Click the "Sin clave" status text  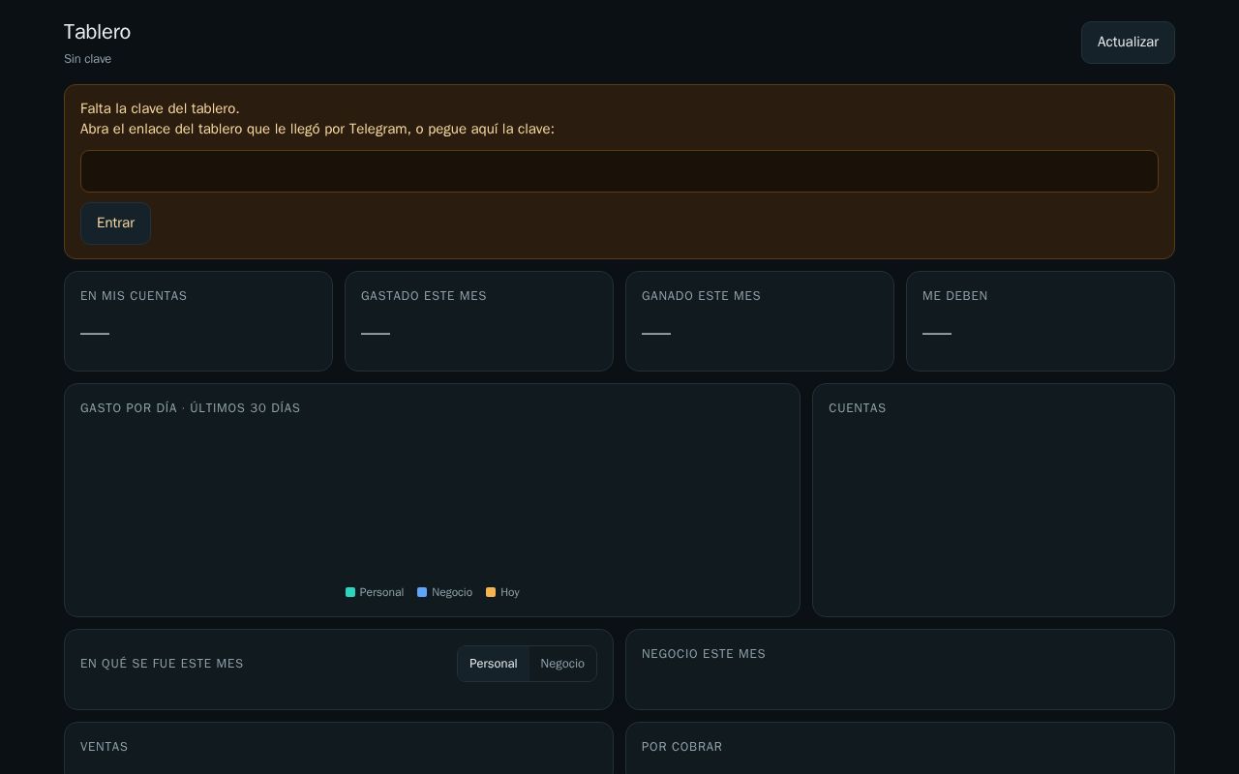pos(87,59)
